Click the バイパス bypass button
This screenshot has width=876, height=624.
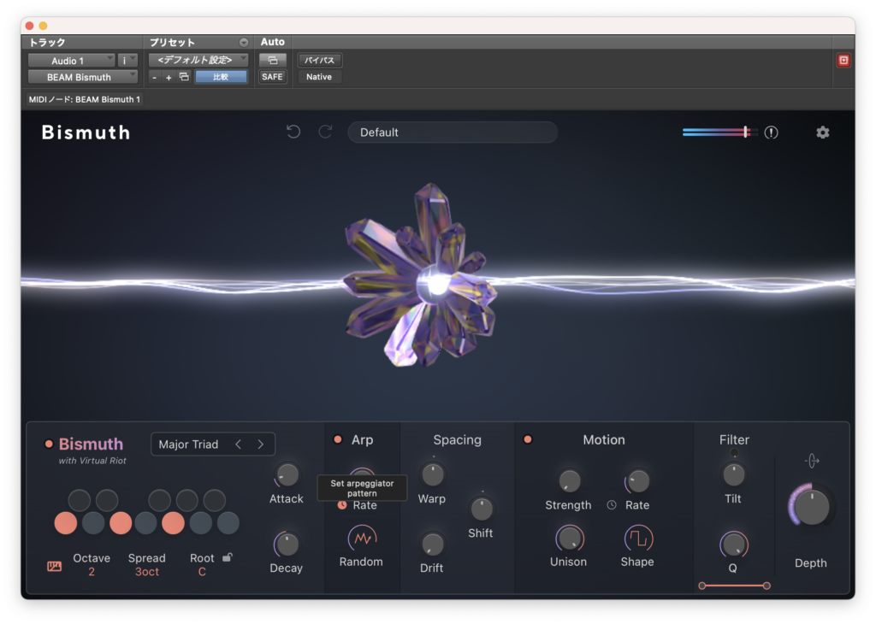point(320,60)
